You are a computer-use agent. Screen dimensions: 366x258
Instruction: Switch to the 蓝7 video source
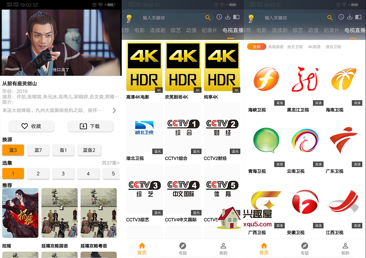tap(38, 150)
